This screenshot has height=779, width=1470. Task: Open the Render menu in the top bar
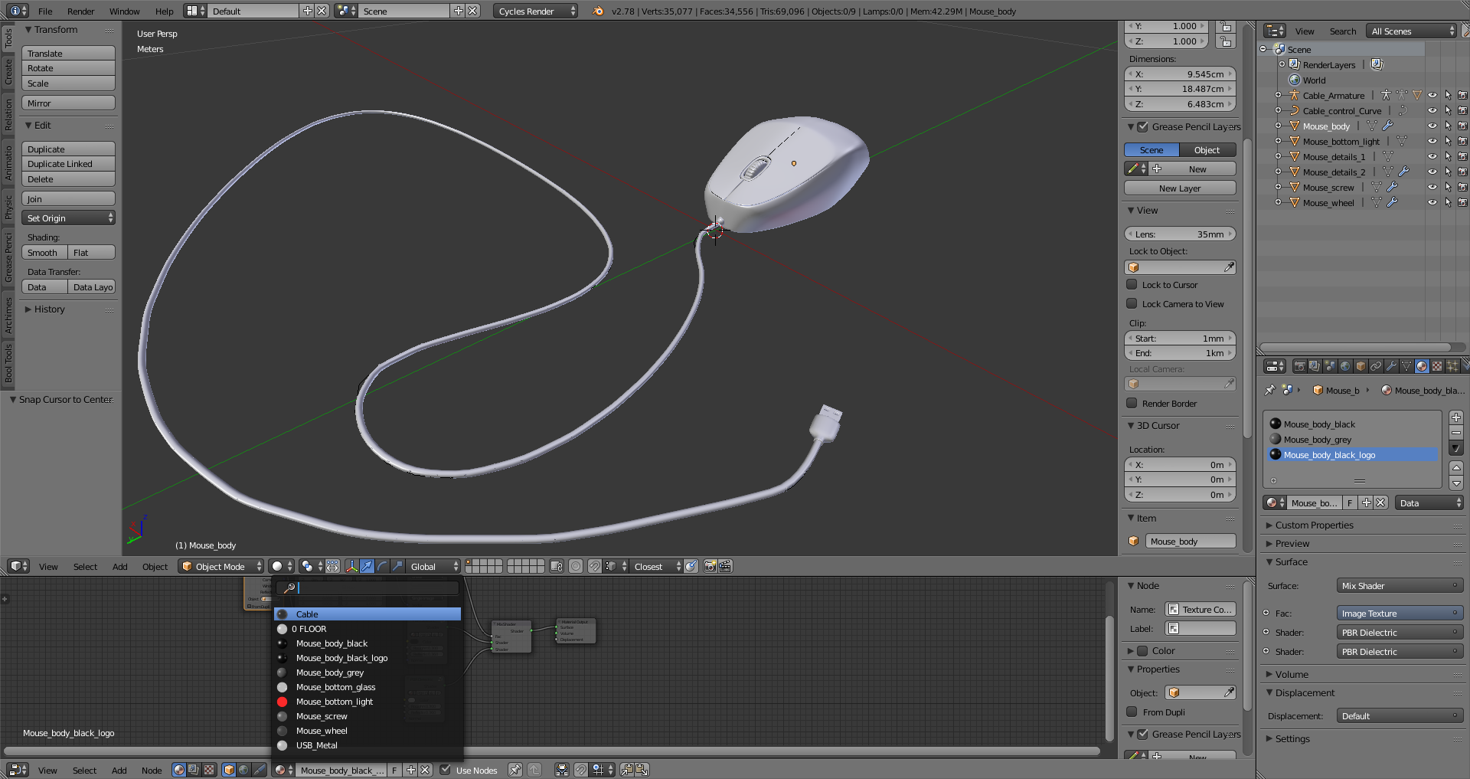80,11
